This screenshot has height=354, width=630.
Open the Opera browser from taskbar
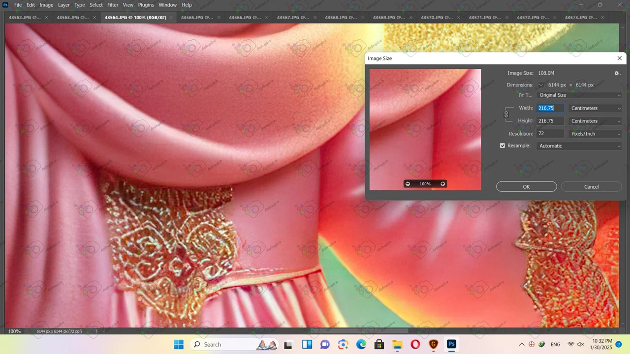tap(415, 344)
